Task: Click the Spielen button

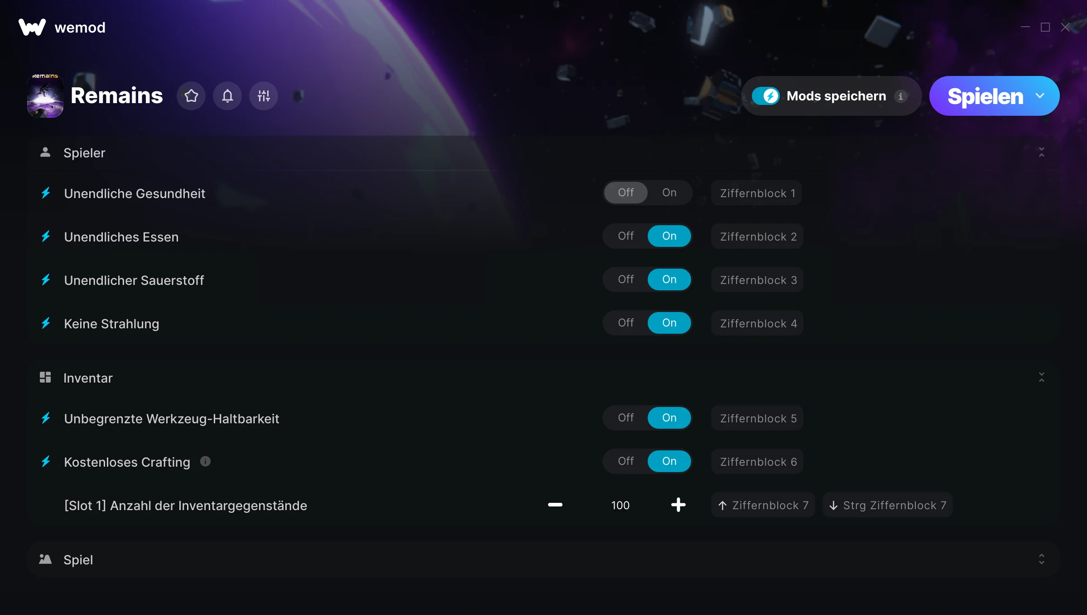Action: coord(985,96)
